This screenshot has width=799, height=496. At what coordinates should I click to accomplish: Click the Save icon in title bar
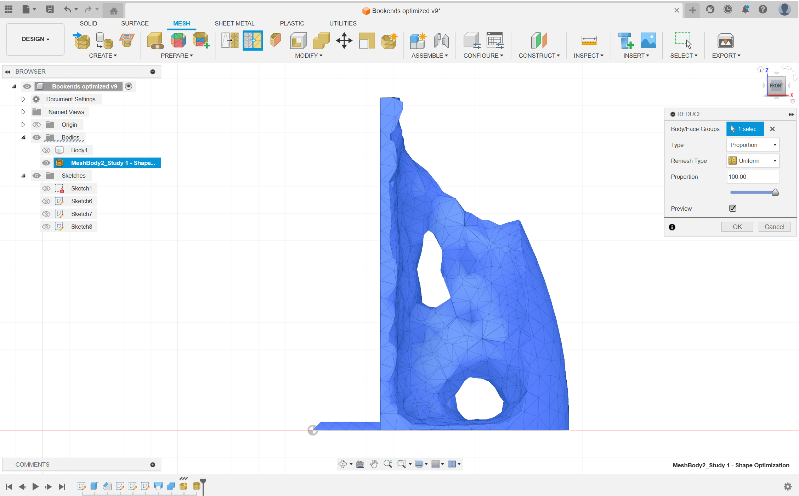pyautogui.click(x=50, y=10)
